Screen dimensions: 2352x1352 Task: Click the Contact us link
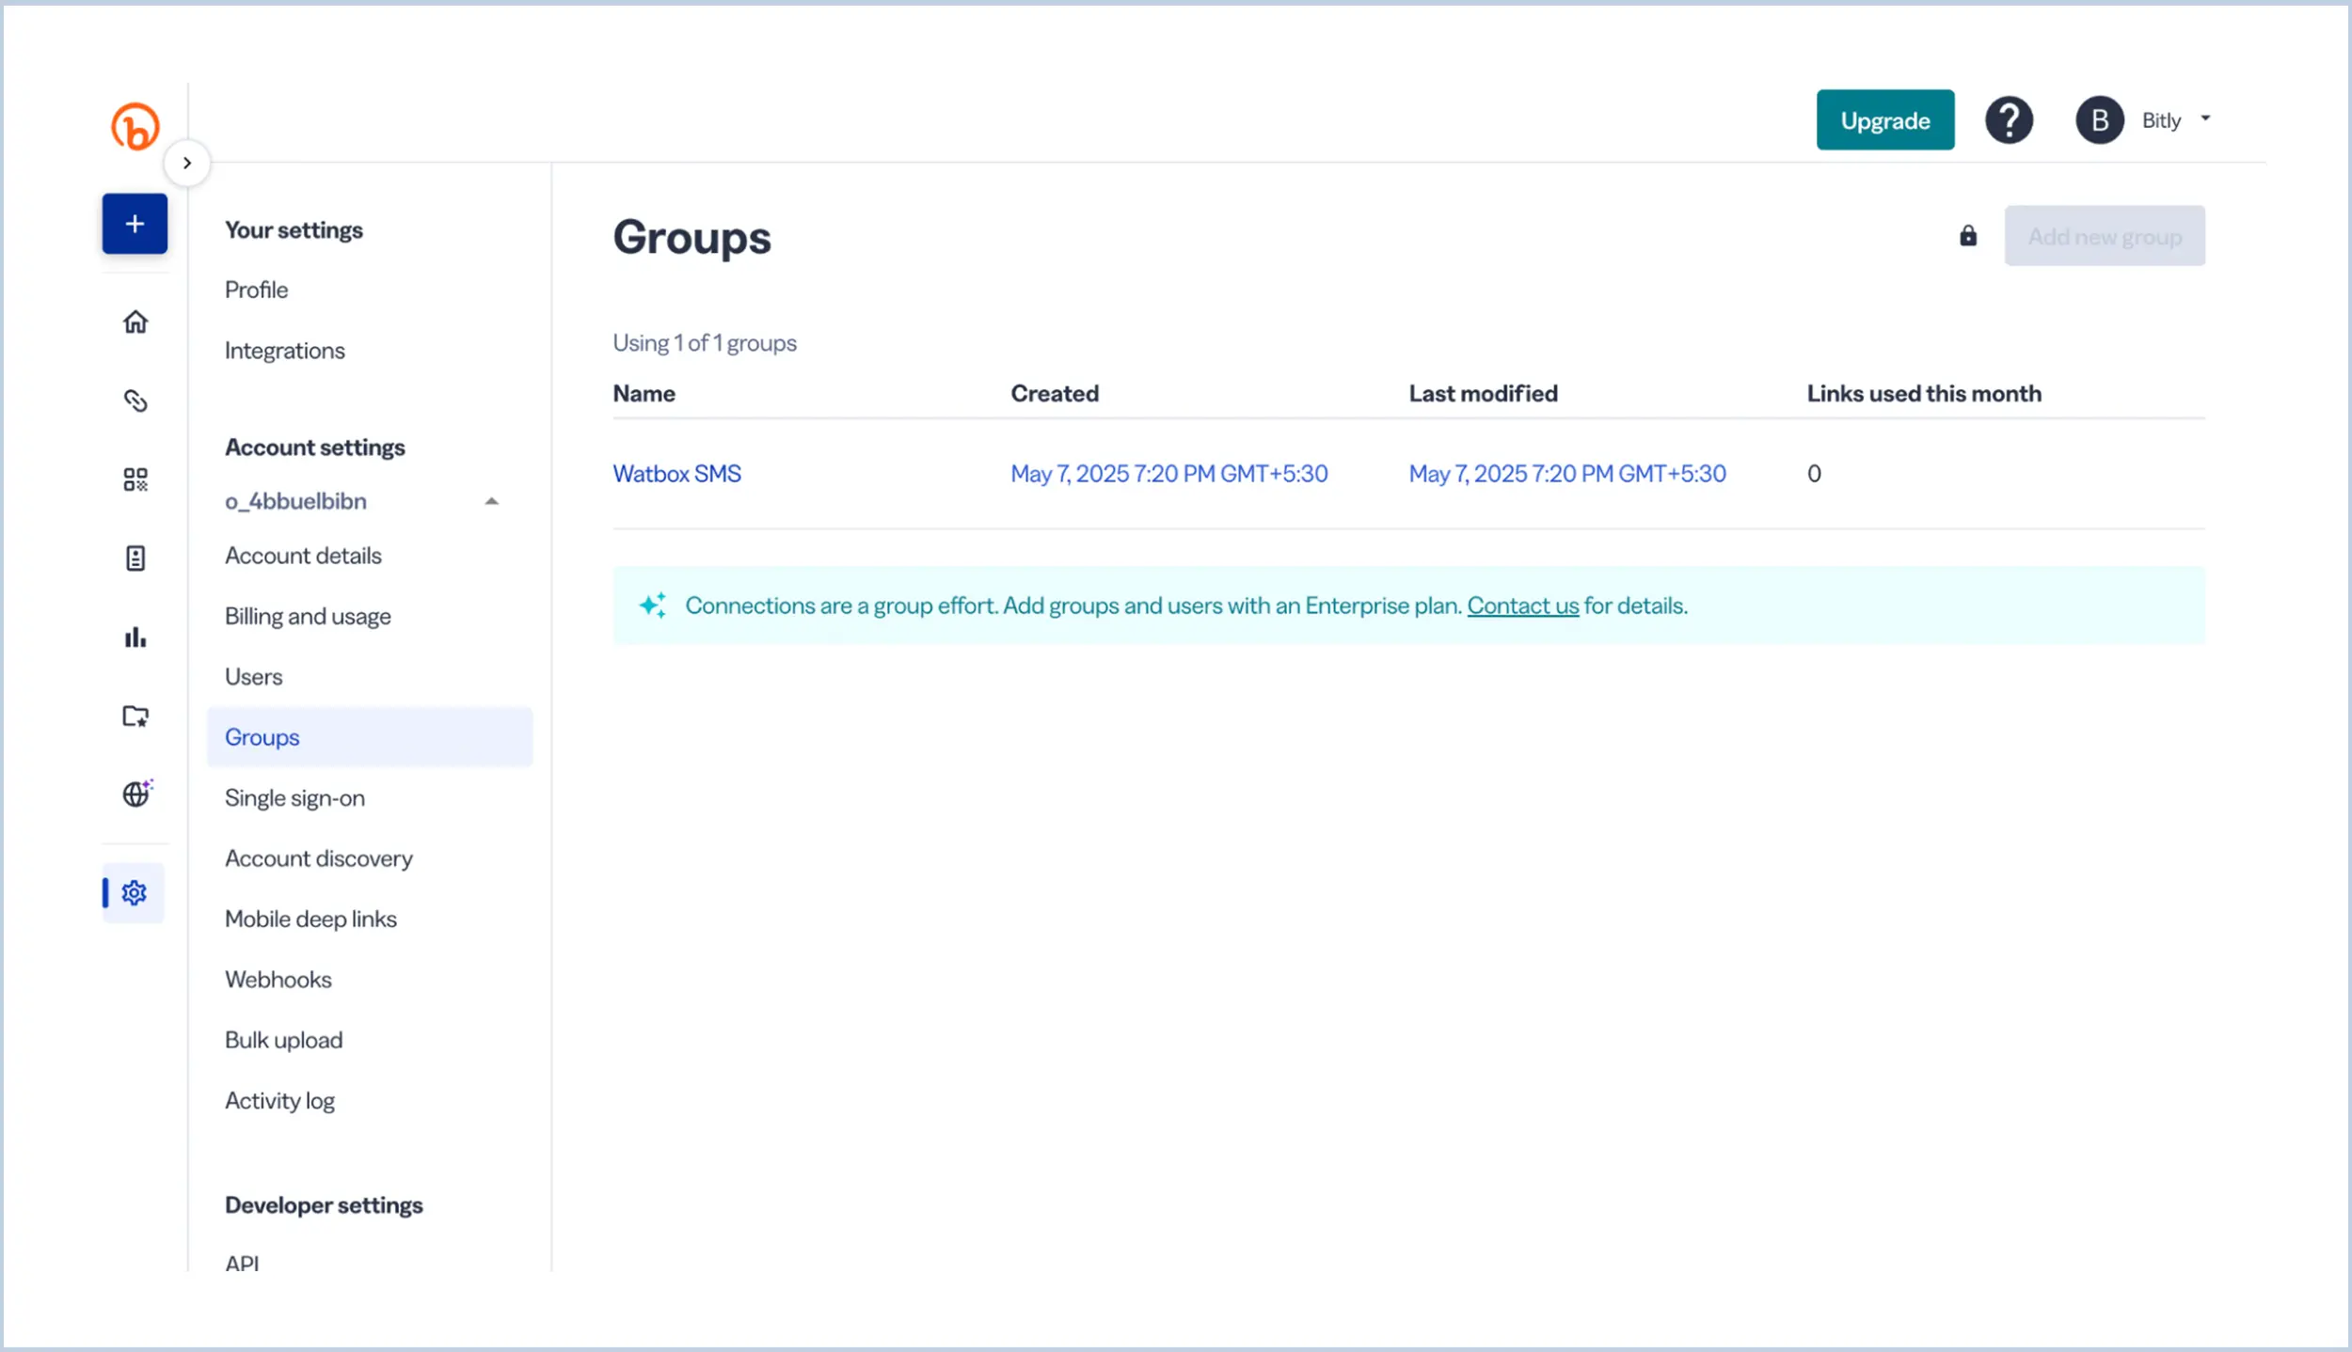[x=1522, y=605]
